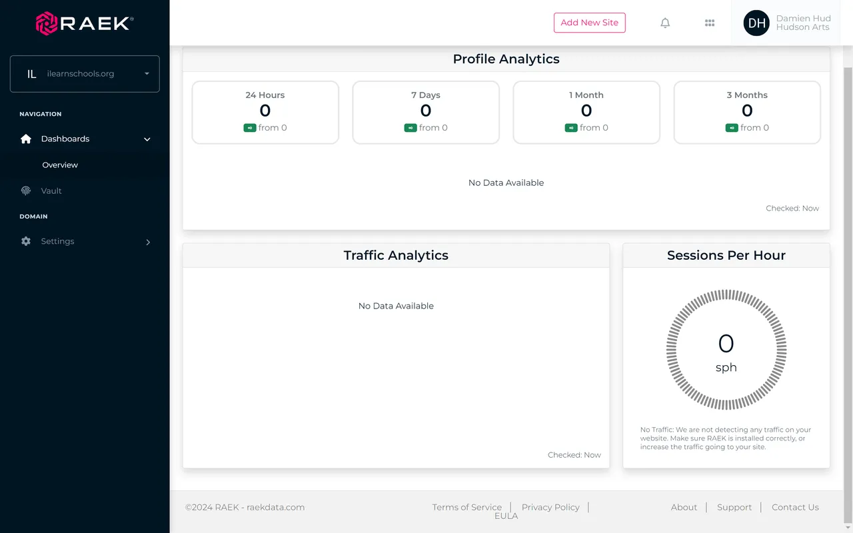
Task: Open the notifications bell
Action: click(x=665, y=23)
